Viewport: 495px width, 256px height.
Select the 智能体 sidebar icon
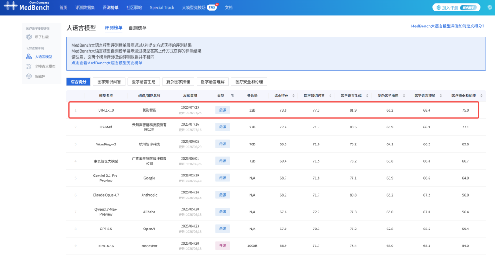(29, 76)
